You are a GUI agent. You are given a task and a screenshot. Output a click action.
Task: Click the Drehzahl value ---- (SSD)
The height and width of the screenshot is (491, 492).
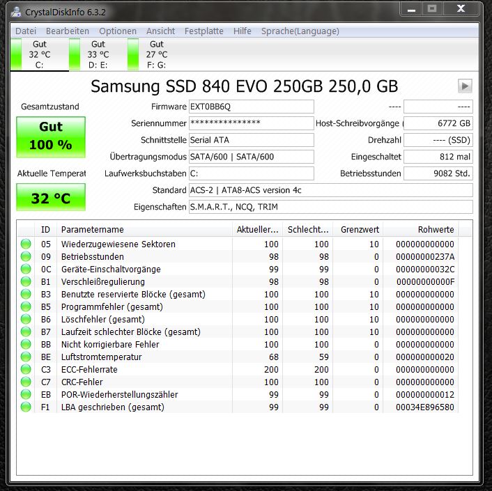[438, 140]
